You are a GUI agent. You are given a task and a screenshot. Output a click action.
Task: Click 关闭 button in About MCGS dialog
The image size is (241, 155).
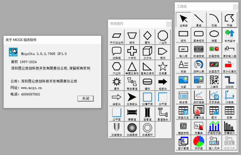pyautogui.click(x=85, y=99)
